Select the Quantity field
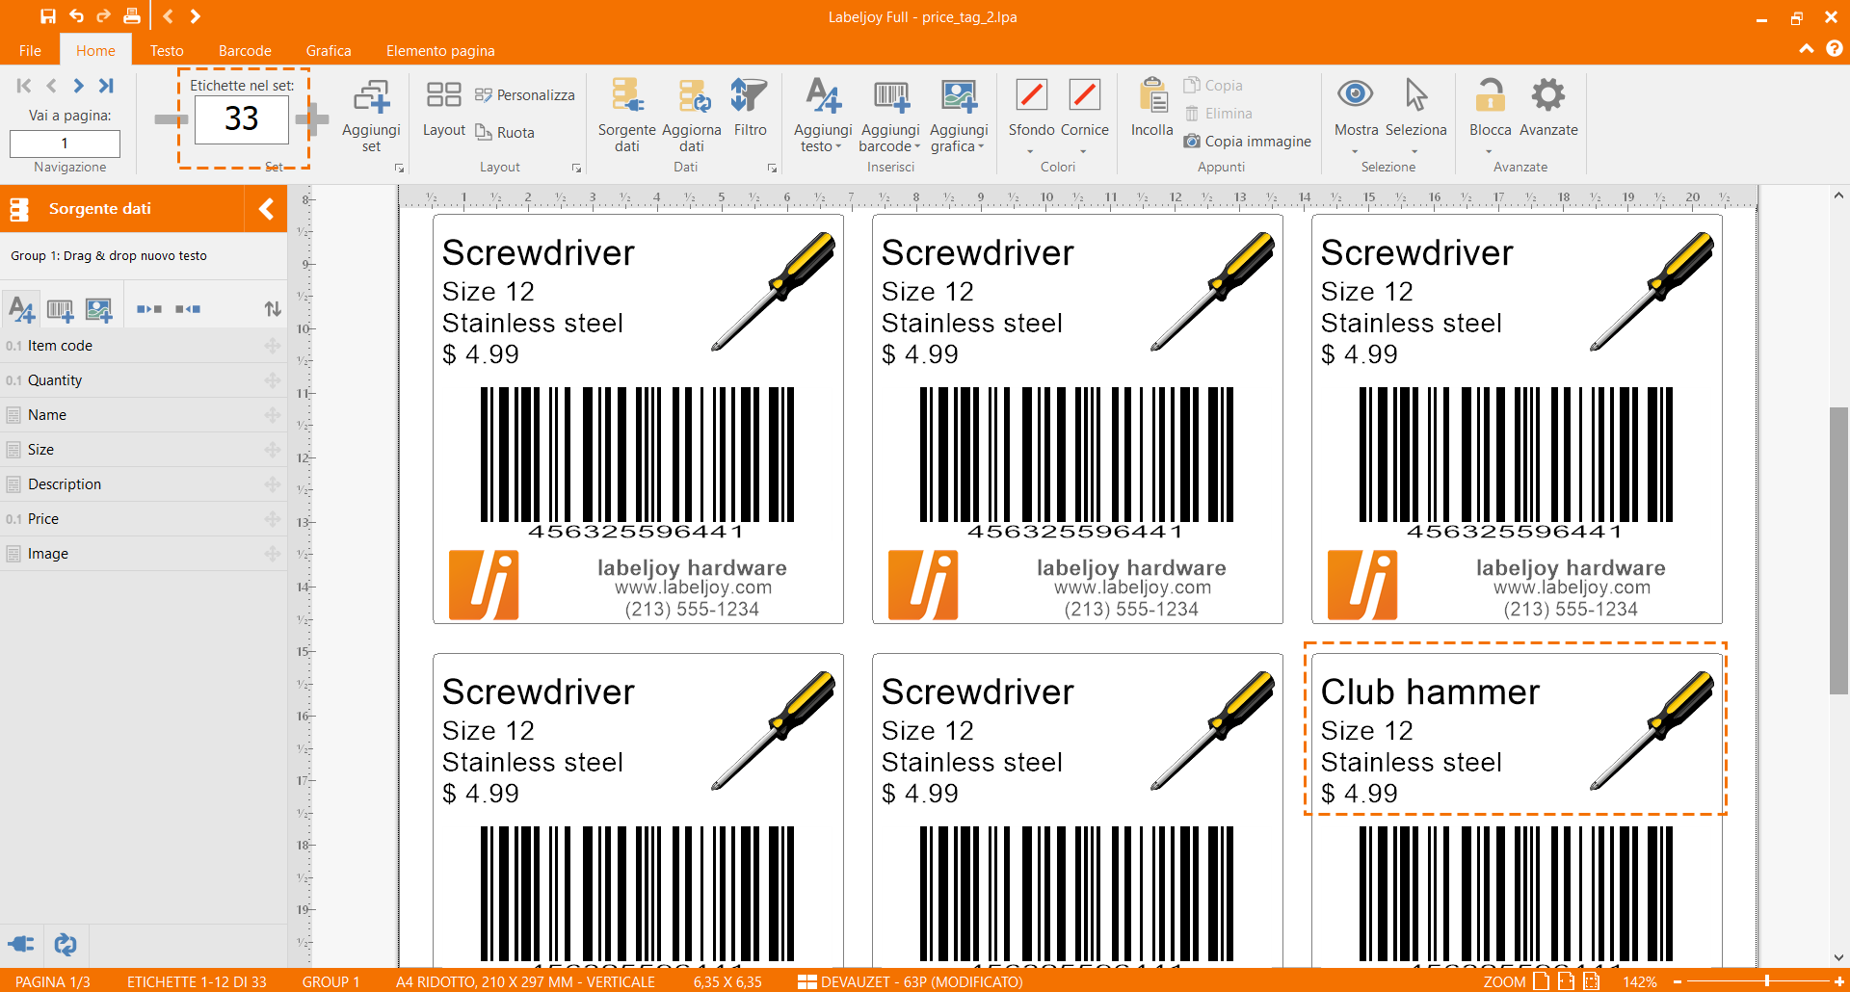The width and height of the screenshot is (1850, 992). pos(144,380)
